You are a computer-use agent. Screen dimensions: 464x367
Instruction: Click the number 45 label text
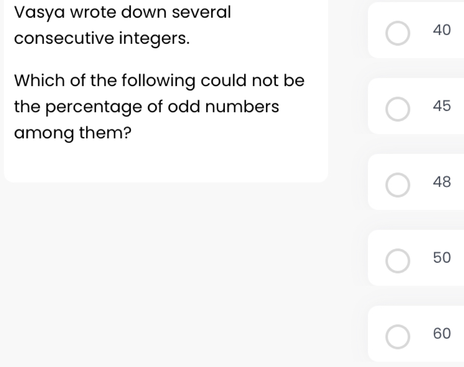pyautogui.click(x=442, y=106)
